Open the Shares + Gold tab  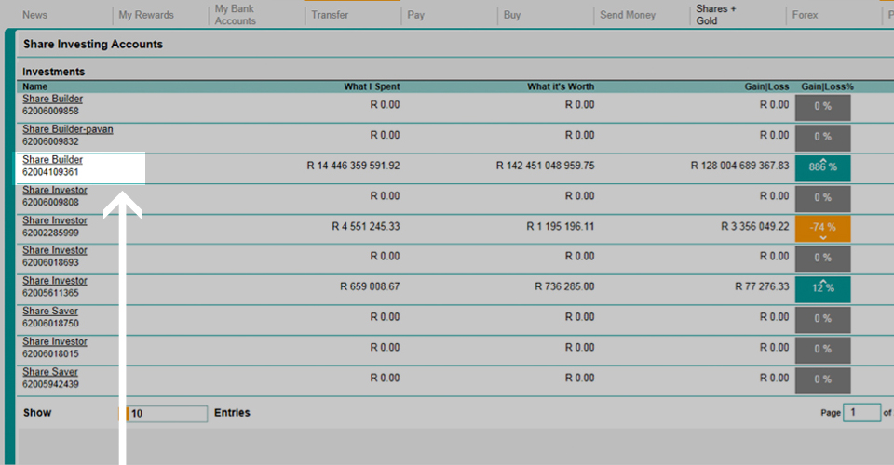point(716,15)
